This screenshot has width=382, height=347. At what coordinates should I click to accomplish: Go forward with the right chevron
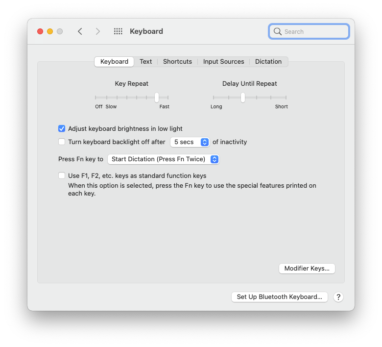97,31
